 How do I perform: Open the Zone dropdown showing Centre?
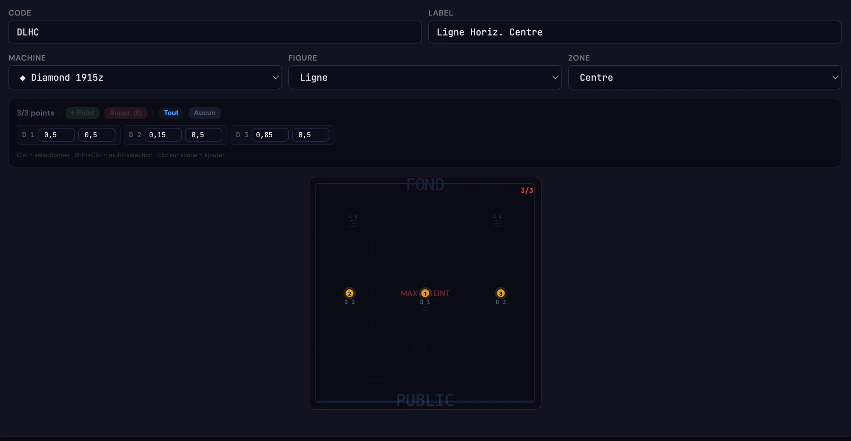pyautogui.click(x=705, y=77)
